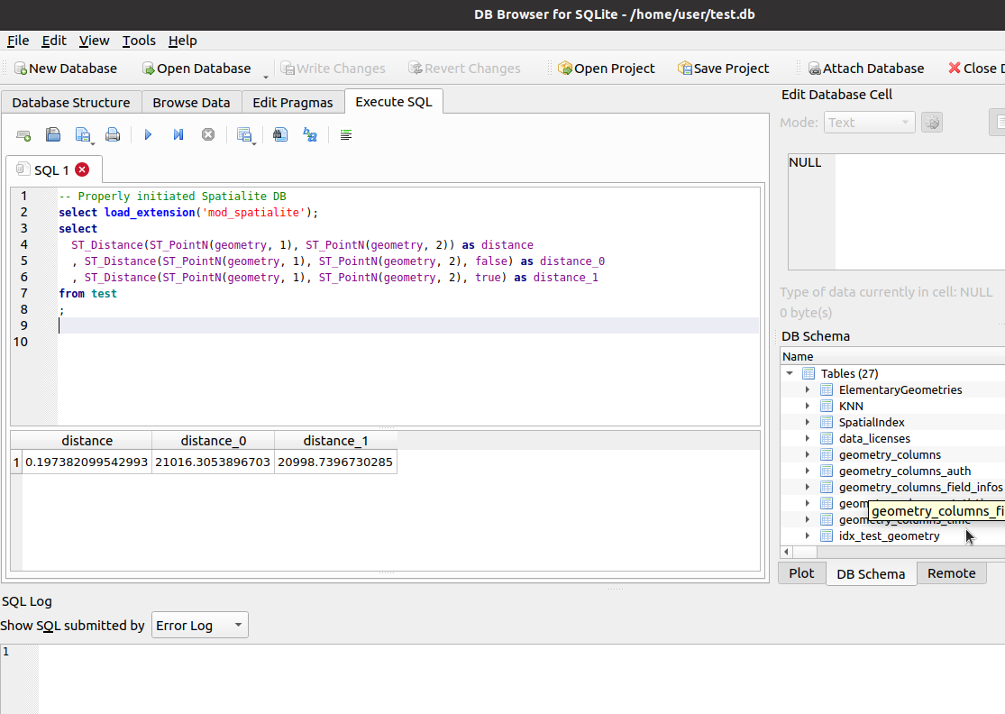Click the gear icon in Edit Database Cell panel
Screen dimensions: 1005x714
pyautogui.click(x=931, y=122)
